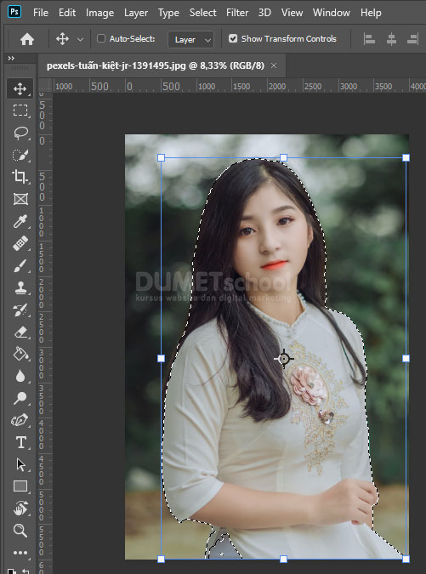
Task: Click the transform center reference point
Action: 284,358
